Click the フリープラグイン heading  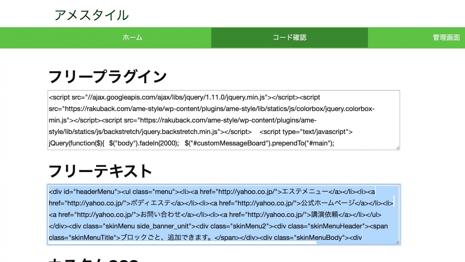(x=108, y=77)
